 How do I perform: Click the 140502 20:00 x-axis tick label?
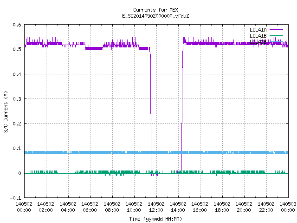coord(244,207)
